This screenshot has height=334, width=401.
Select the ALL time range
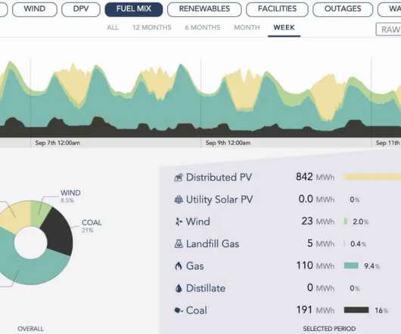click(x=113, y=27)
